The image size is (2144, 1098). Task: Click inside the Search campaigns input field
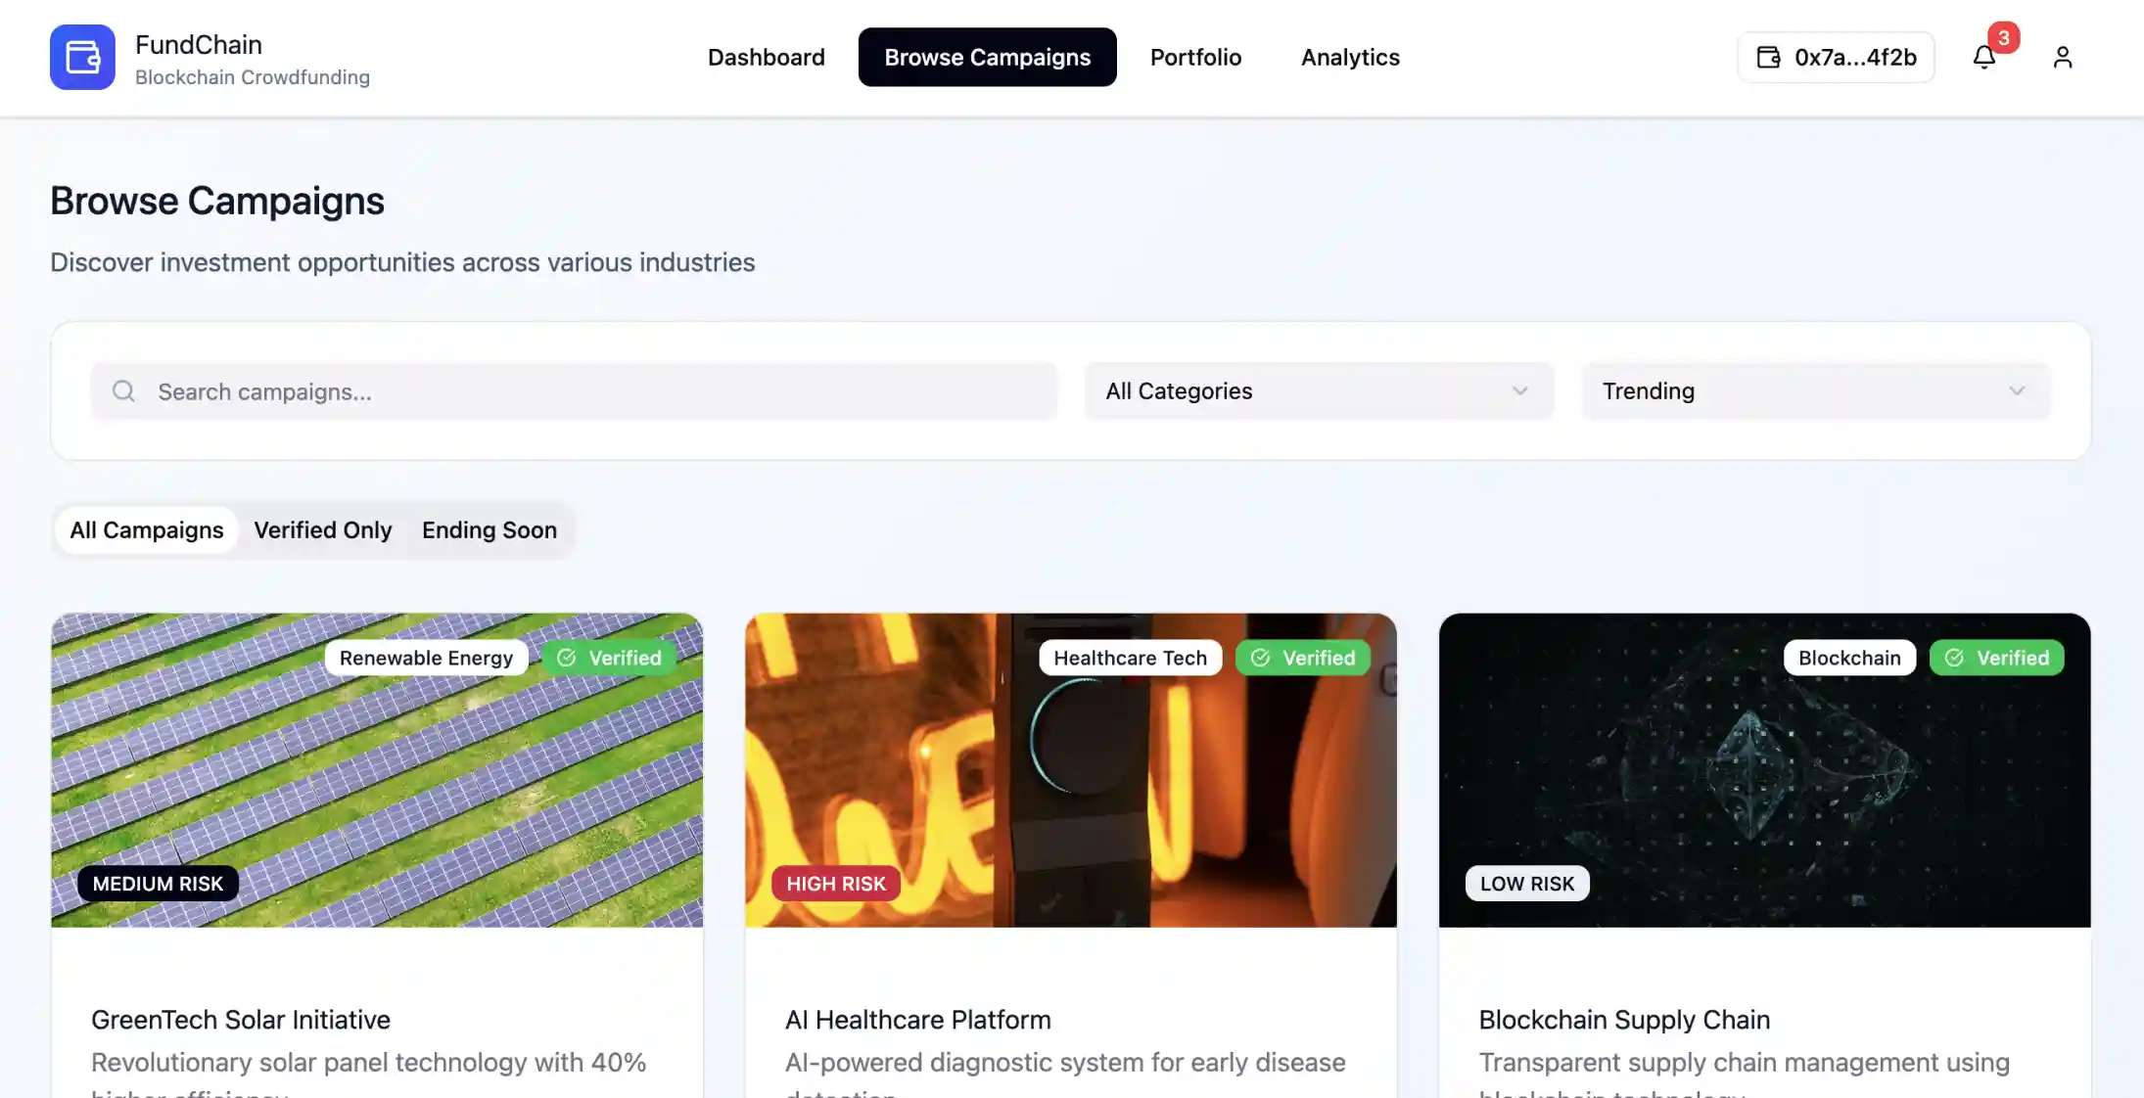click(x=573, y=390)
